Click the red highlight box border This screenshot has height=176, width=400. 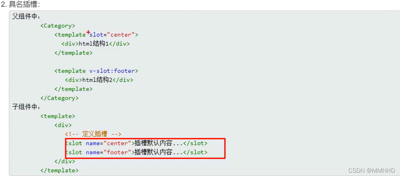pos(145,139)
